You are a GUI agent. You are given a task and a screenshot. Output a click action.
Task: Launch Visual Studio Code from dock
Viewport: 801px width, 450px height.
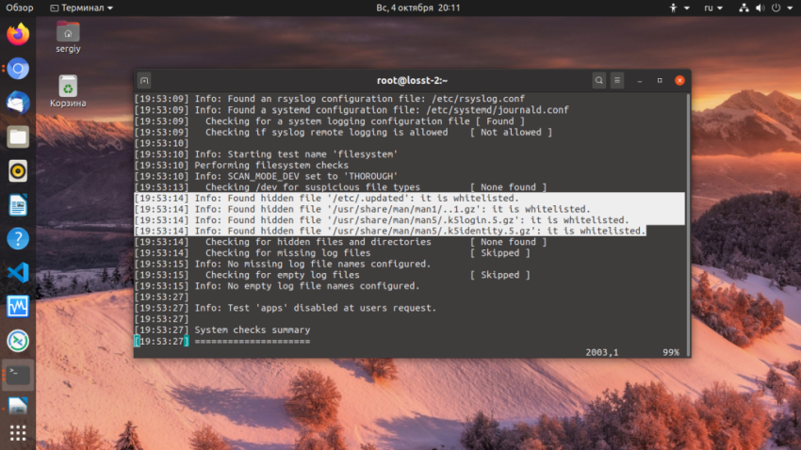pyautogui.click(x=18, y=272)
